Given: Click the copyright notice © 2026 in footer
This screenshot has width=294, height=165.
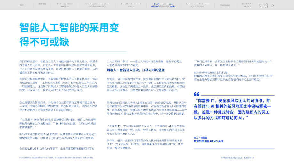Looking at the screenshot, I should (x=57, y=158).
